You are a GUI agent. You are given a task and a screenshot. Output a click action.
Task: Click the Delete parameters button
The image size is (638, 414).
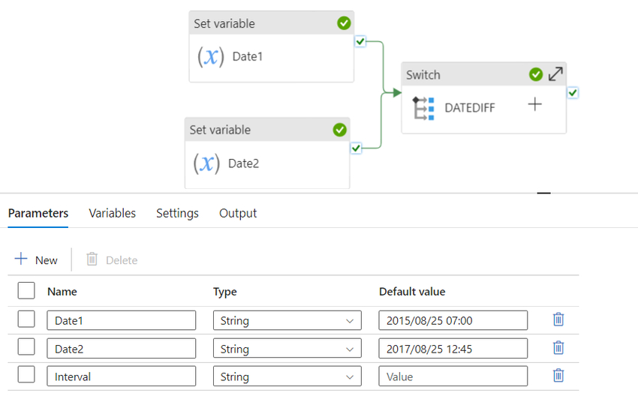112,259
